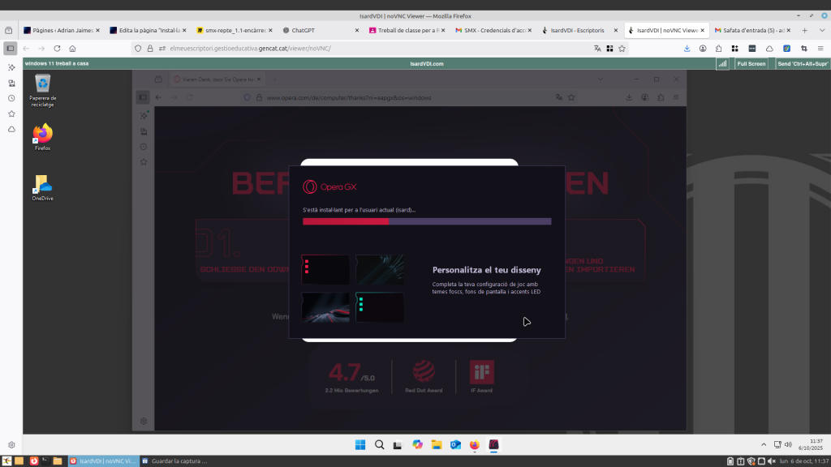Click the Full Screen button in IsardVDI bar

click(x=751, y=63)
